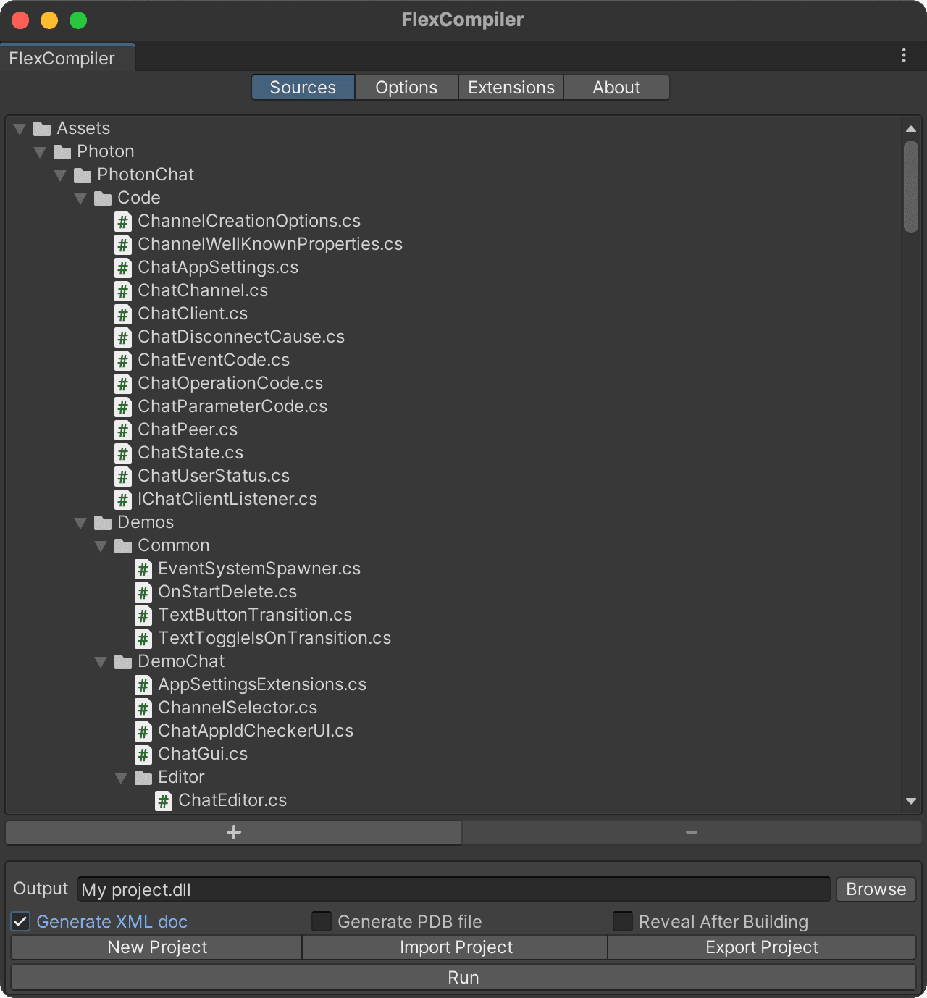
Task: Uncheck Generate XML doc checkbox
Action: [20, 921]
